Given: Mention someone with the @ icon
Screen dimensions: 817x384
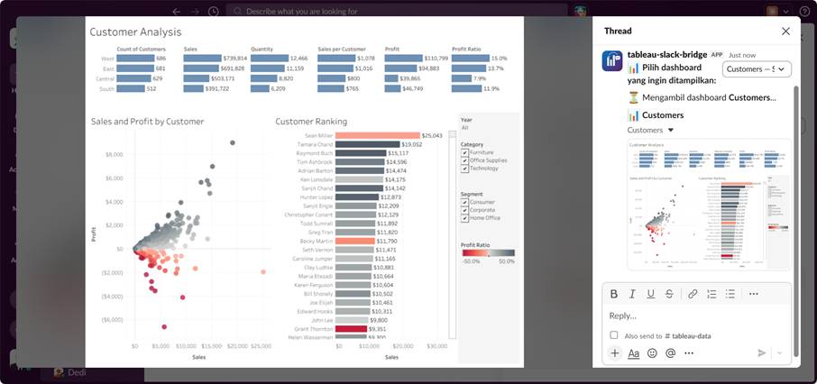Looking at the screenshot, I should pyautogui.click(x=671, y=353).
